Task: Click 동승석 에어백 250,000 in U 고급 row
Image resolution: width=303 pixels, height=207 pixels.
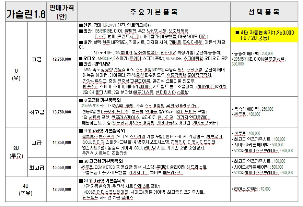Action: point(253,53)
